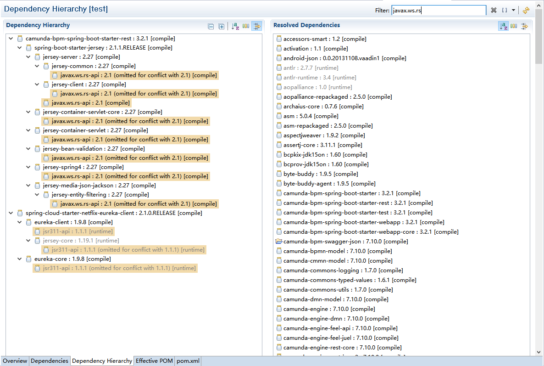This screenshot has height=366, width=544.
Task: Select omitted javax.ws.rs-api under jersey-common
Action: click(134, 75)
